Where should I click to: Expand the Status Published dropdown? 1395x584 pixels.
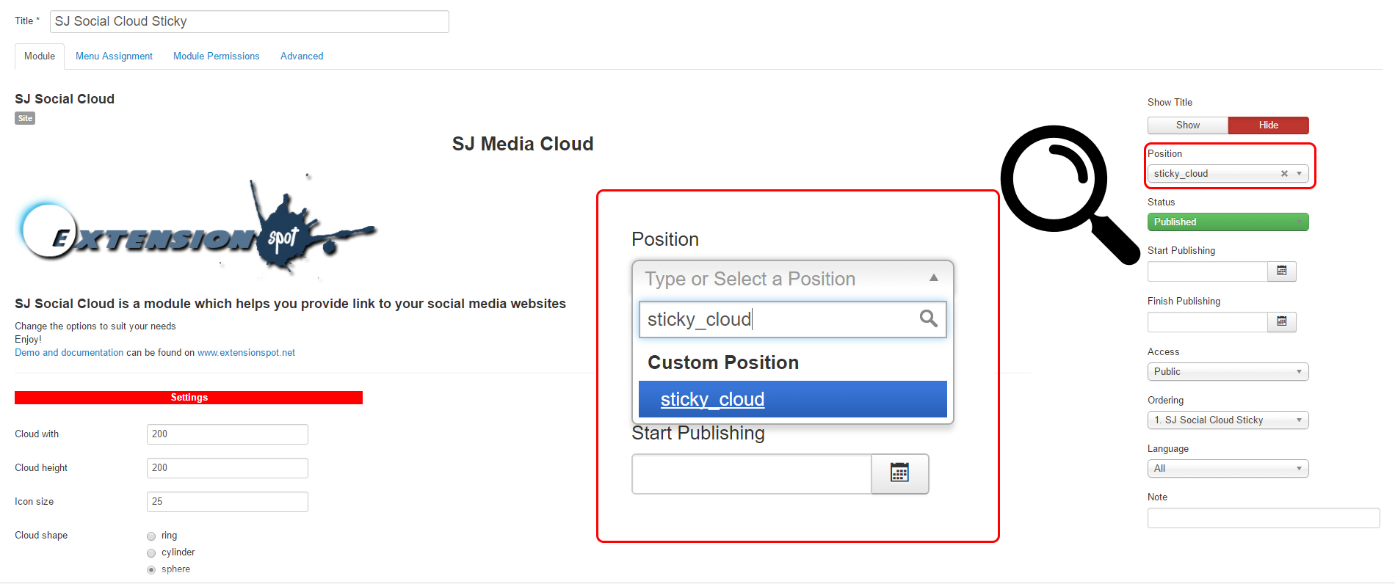click(1228, 222)
